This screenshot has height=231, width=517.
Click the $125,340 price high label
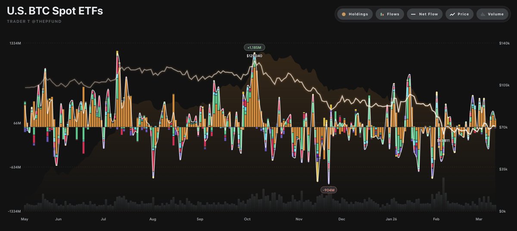coord(254,56)
